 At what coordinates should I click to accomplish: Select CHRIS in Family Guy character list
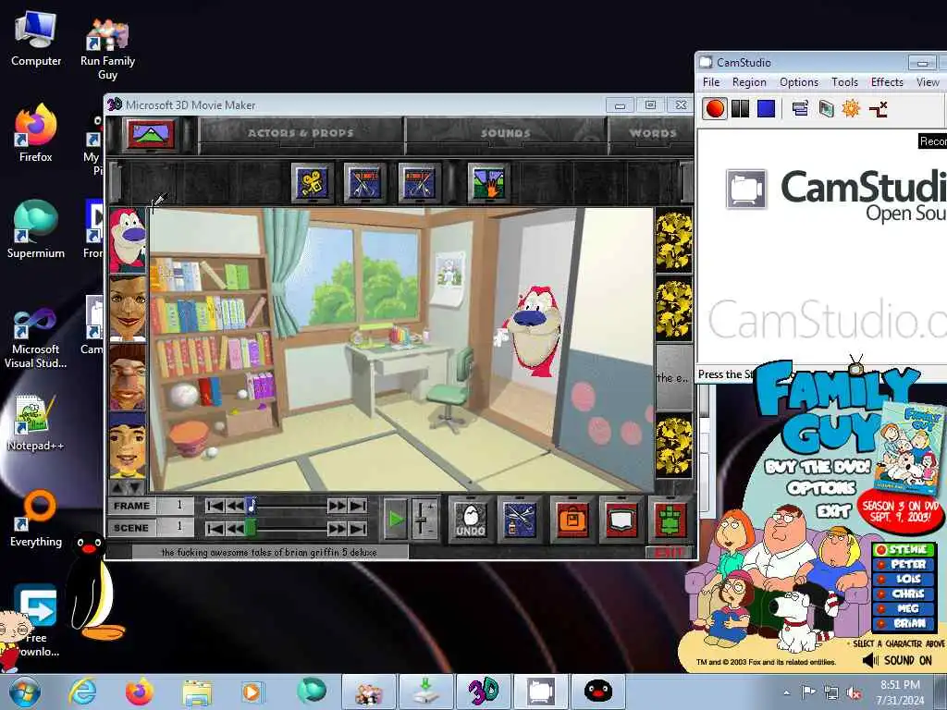[904, 594]
